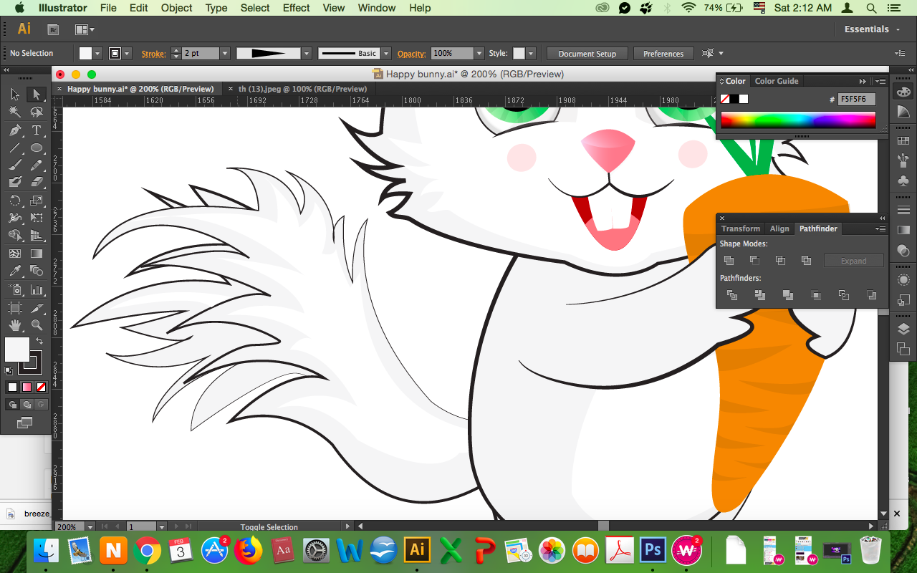Click the None swatch in Color panel

pyautogui.click(x=725, y=99)
